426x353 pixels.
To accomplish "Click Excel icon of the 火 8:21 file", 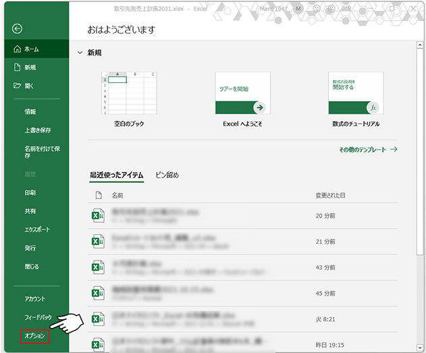I will click(98, 319).
